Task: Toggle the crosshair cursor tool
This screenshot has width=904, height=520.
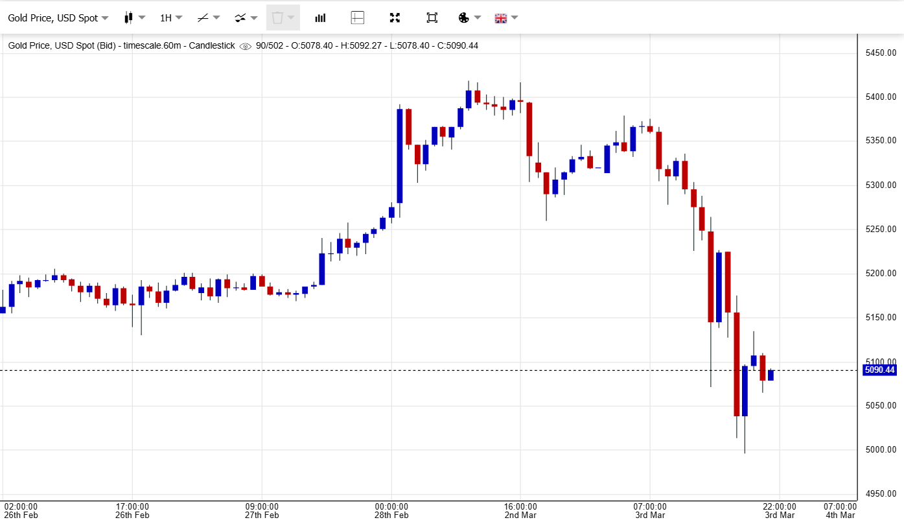Action: [x=358, y=18]
